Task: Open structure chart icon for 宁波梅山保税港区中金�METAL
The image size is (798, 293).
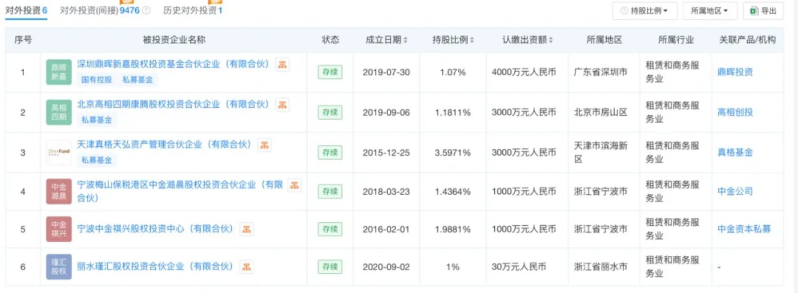Action: click(293, 185)
